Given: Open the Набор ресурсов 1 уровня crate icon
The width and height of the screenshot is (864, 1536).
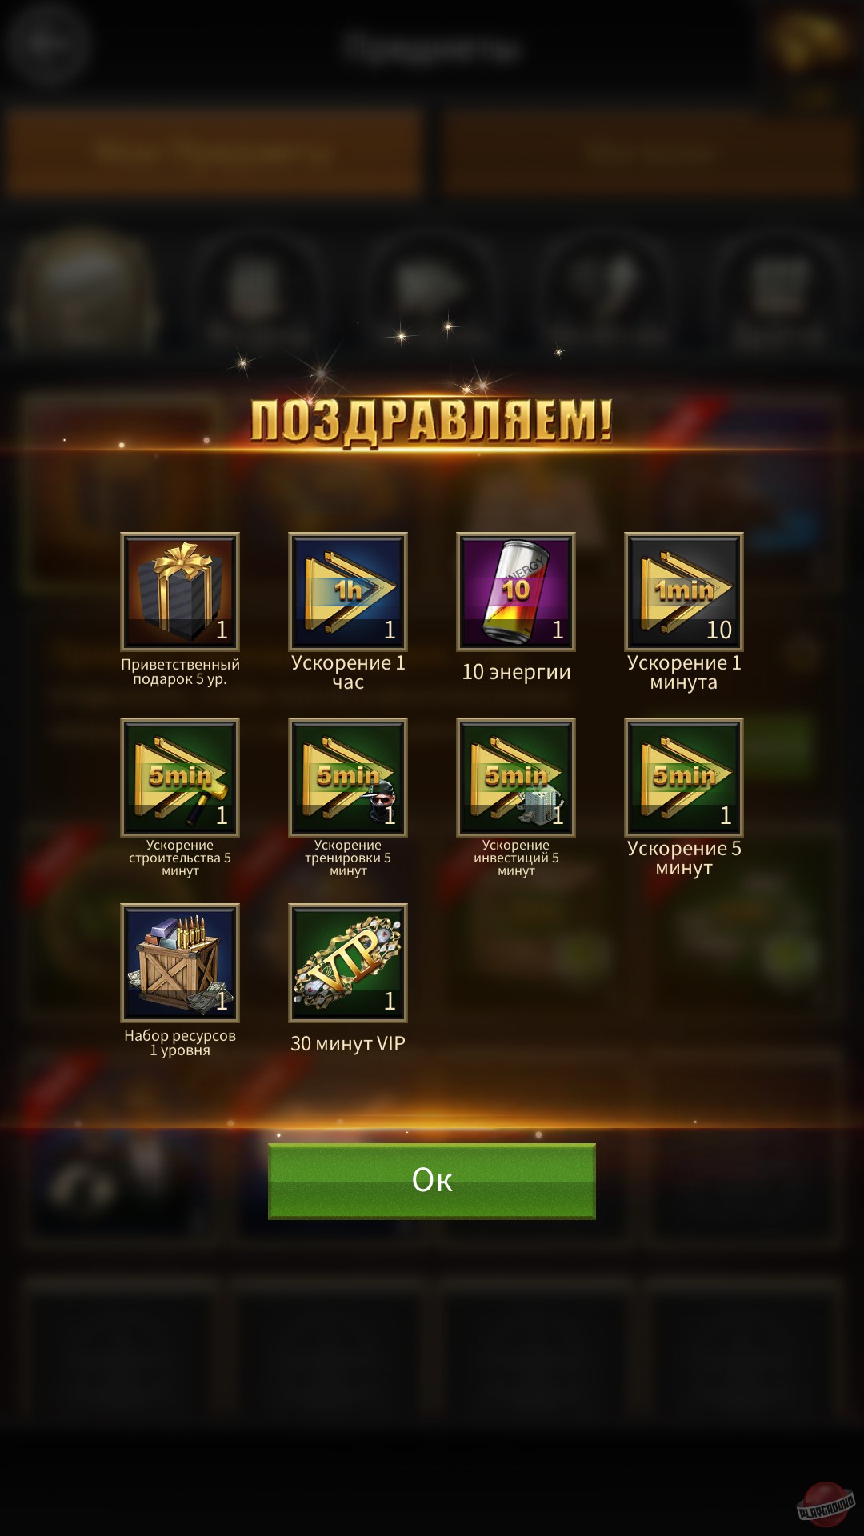Looking at the screenshot, I should (180, 962).
